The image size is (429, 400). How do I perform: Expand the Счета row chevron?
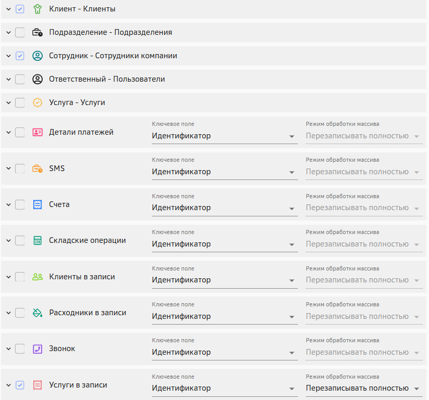(x=8, y=204)
